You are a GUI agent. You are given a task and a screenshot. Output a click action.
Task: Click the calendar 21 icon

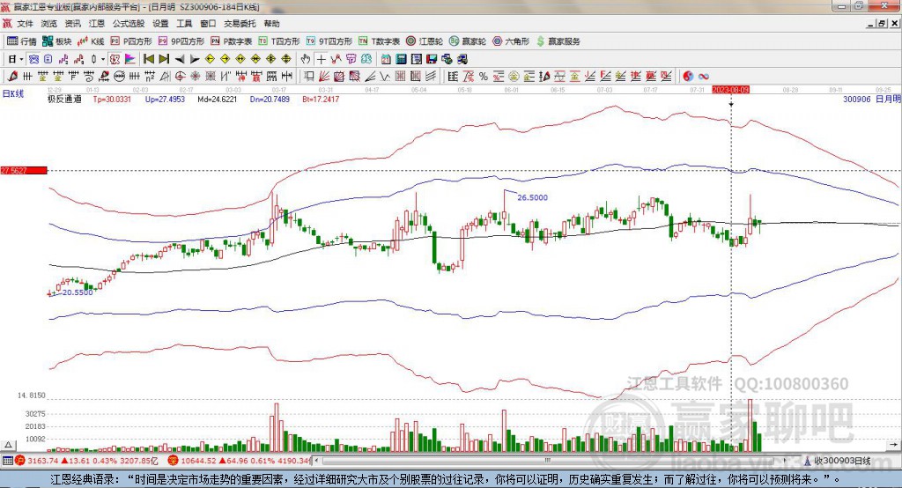point(386,59)
